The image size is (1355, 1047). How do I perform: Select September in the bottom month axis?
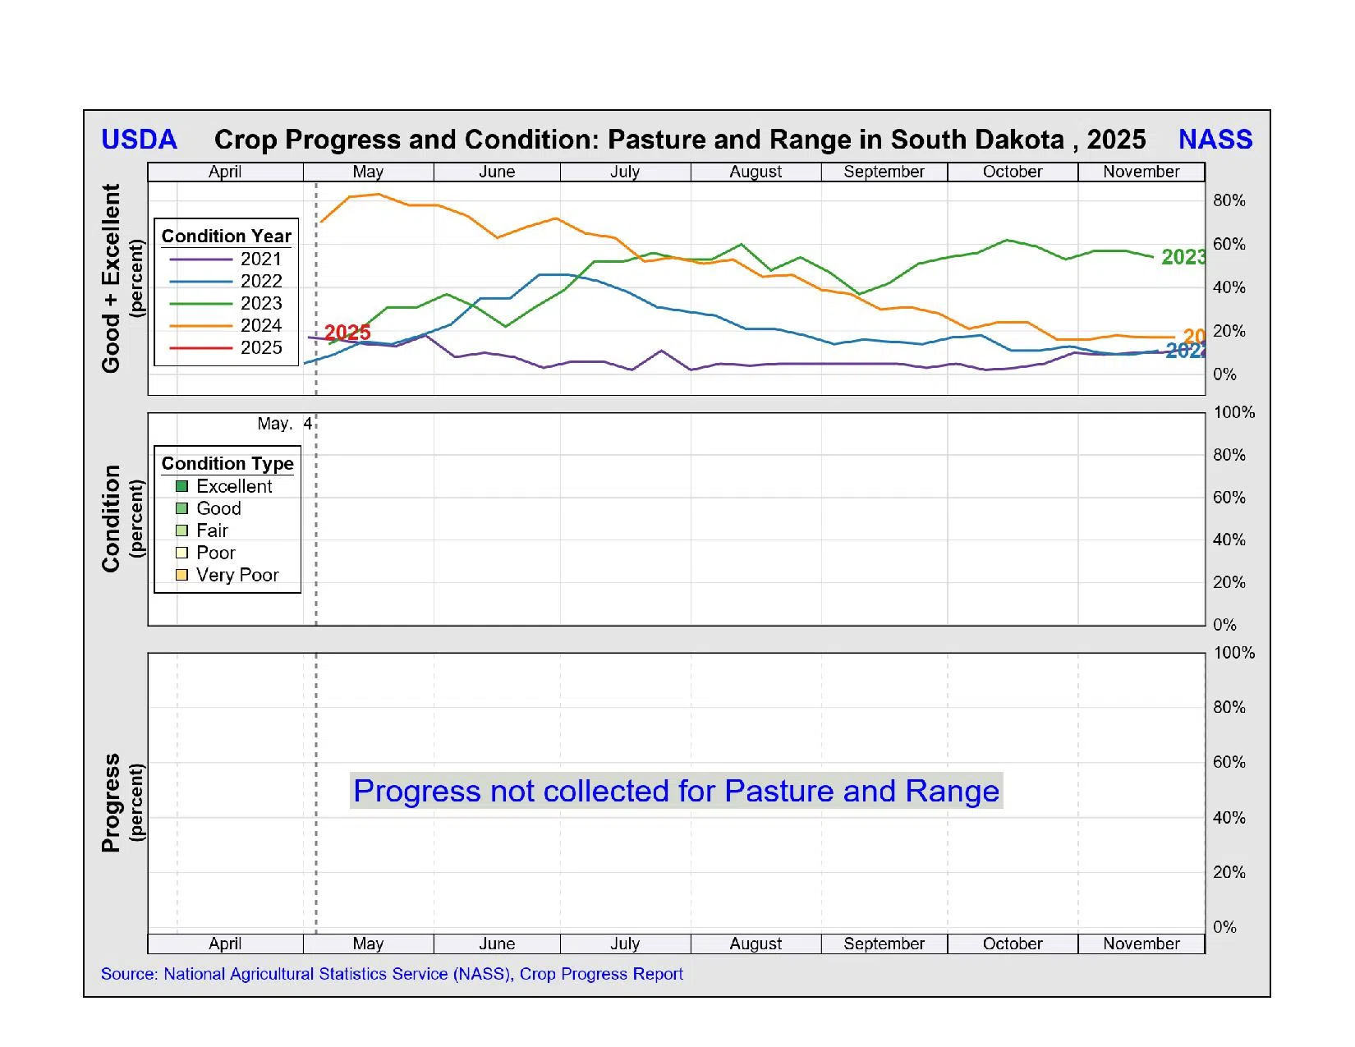pyautogui.click(x=884, y=944)
